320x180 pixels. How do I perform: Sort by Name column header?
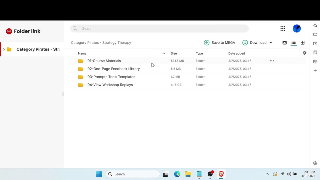point(82,53)
